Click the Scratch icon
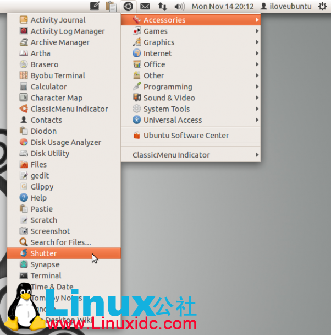The height and width of the screenshot is (335, 331). pyautogui.click(x=24, y=220)
